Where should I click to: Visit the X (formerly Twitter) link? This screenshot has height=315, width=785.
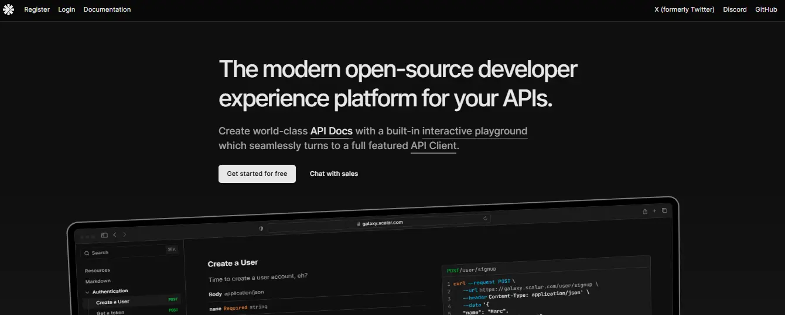pos(684,9)
